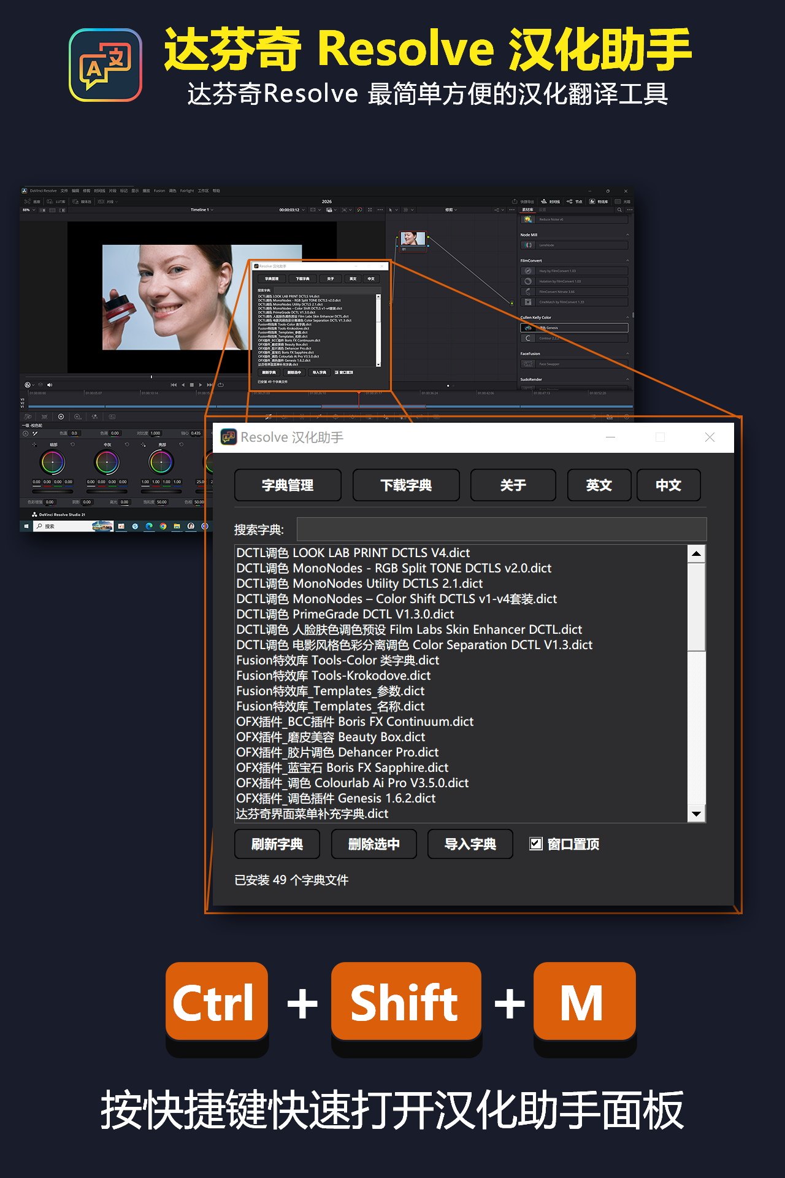
Task: Collapse the FaceFusion effects group
Action: tap(627, 354)
